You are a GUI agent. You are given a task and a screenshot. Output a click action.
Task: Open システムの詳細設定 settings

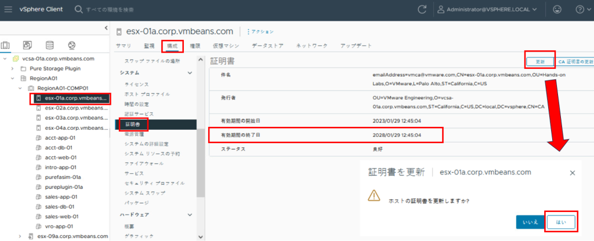coord(147,144)
